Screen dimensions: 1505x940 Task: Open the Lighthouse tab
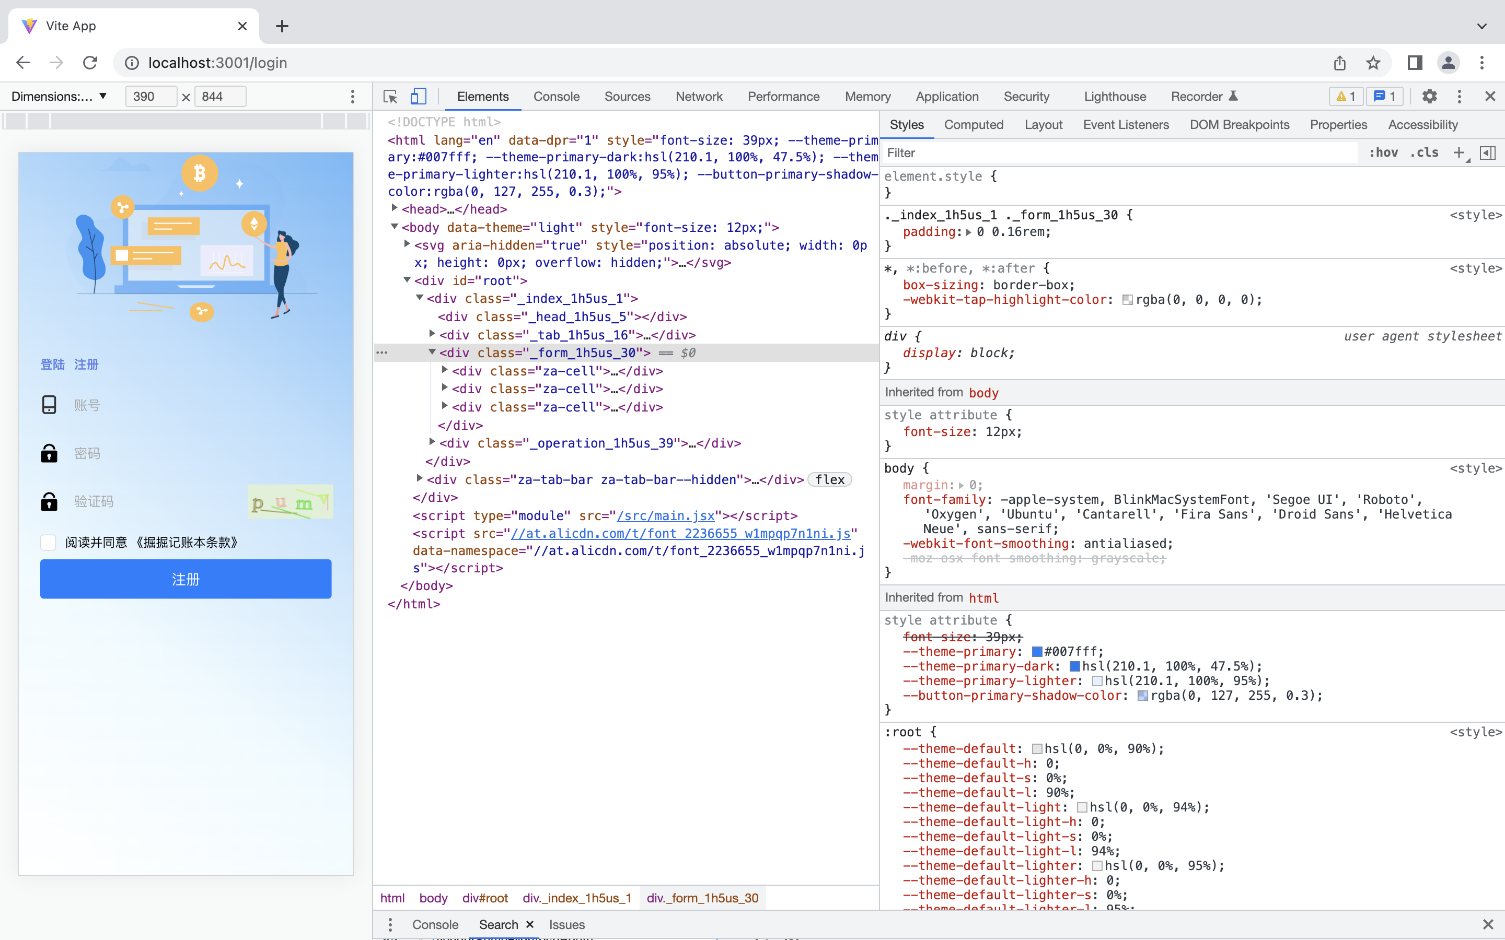click(1115, 97)
